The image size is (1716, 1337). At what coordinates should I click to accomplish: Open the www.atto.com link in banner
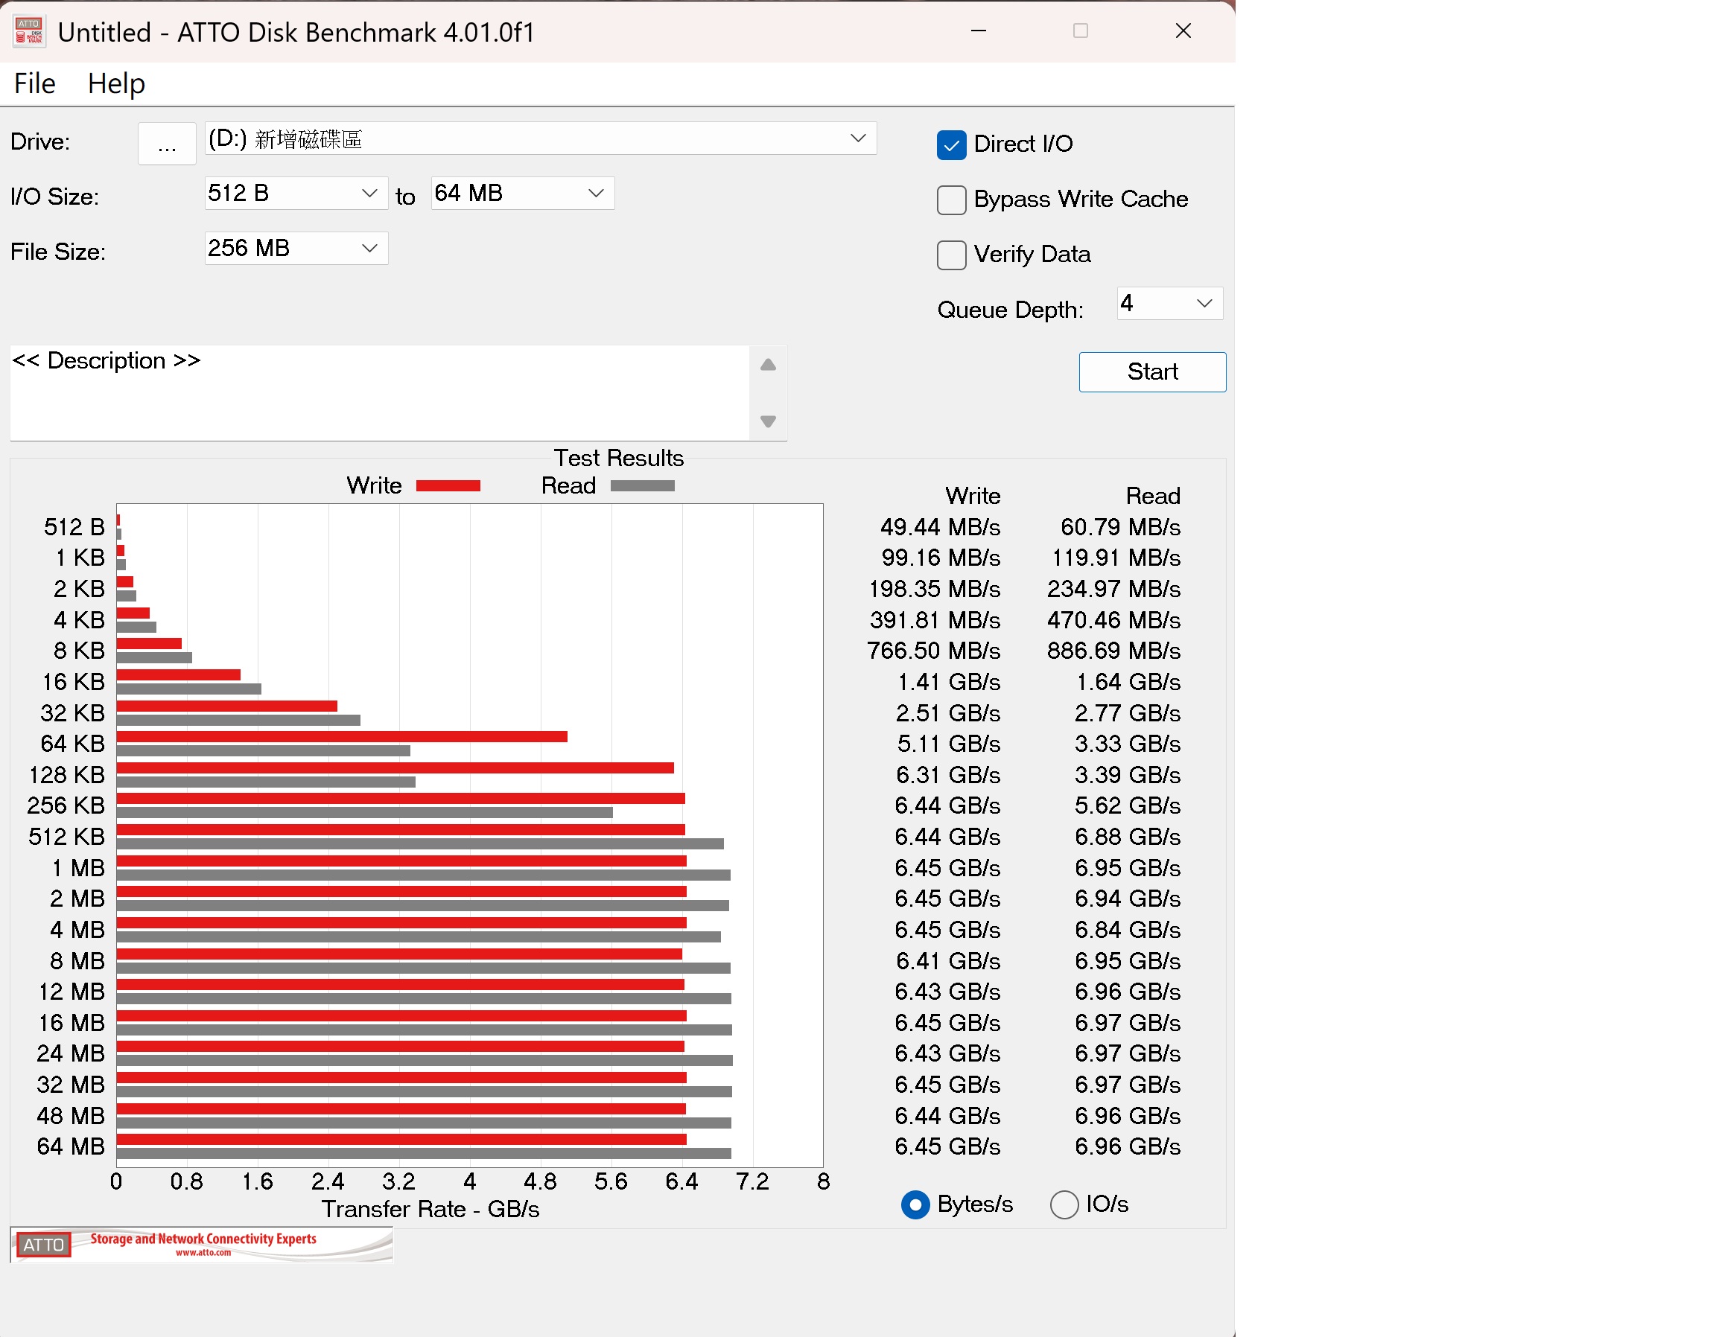[203, 1253]
